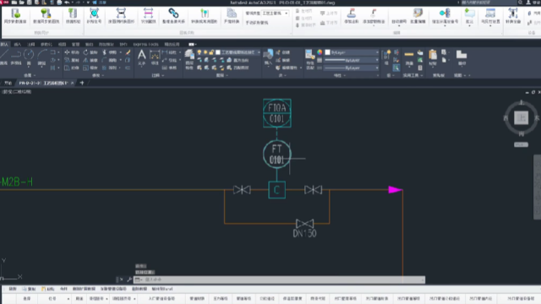Click the add control valve icon

(374, 14)
